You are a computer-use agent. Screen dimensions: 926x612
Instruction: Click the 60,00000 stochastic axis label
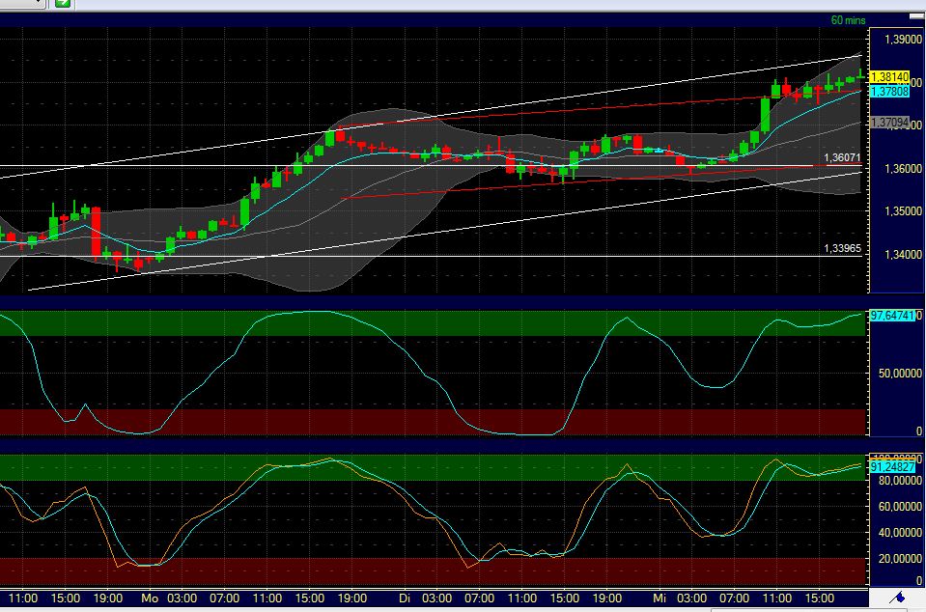pyautogui.click(x=900, y=507)
